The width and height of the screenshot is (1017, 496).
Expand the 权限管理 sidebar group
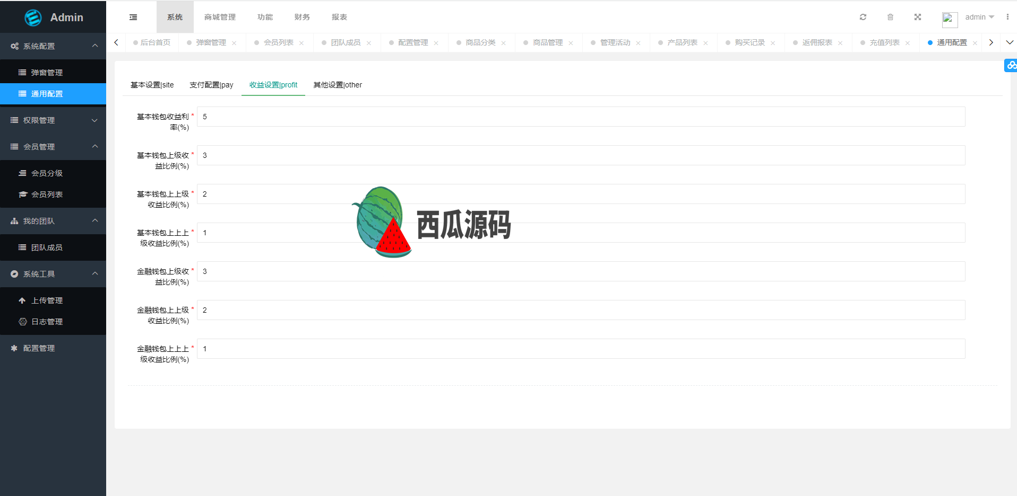(53, 120)
